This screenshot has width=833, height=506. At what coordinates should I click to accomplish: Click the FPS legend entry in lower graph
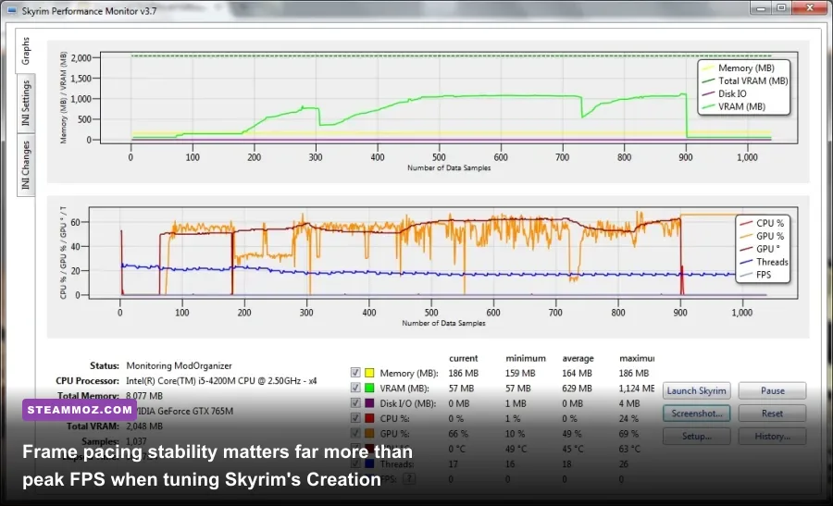[x=755, y=275]
